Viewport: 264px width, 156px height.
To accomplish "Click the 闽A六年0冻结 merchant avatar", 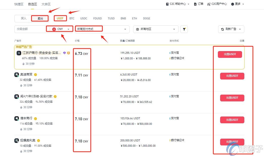I will 16,96.
